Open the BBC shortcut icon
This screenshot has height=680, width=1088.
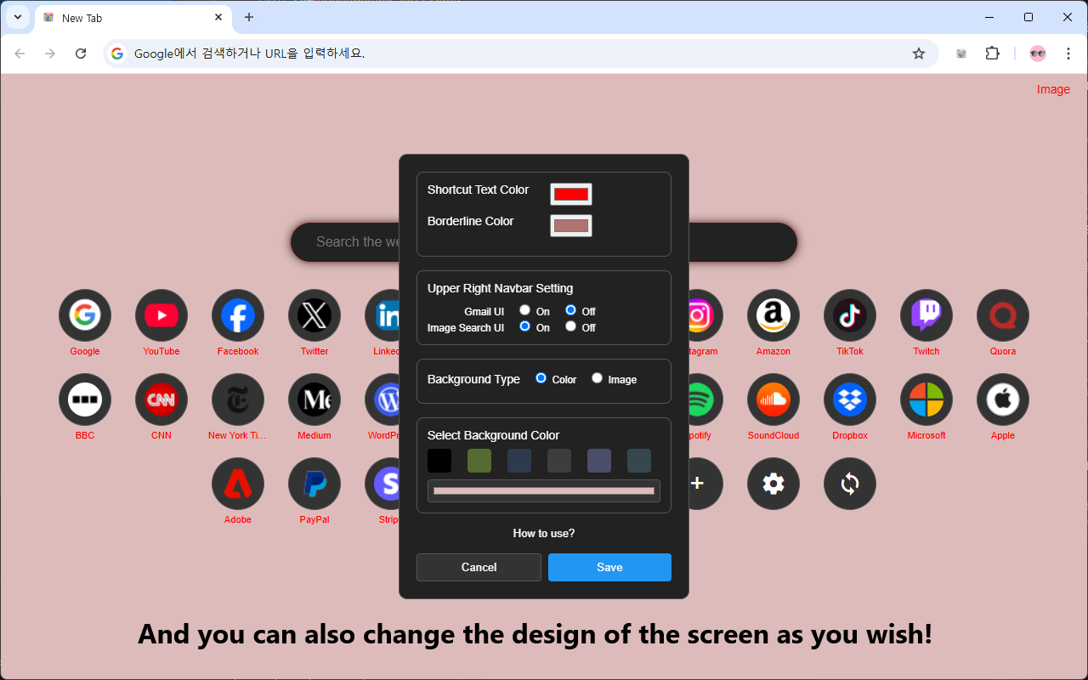[85, 399]
